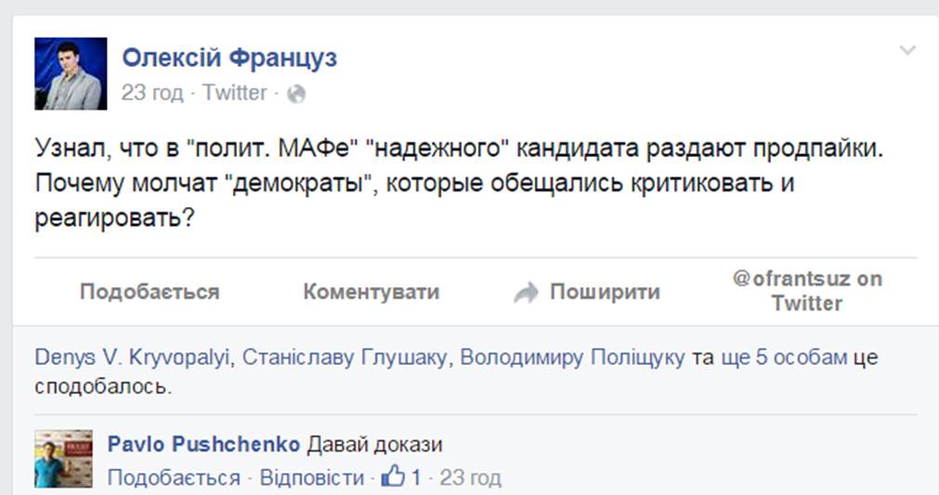Click Коментувати to comment on post
The width and height of the screenshot is (939, 495).
tap(372, 293)
